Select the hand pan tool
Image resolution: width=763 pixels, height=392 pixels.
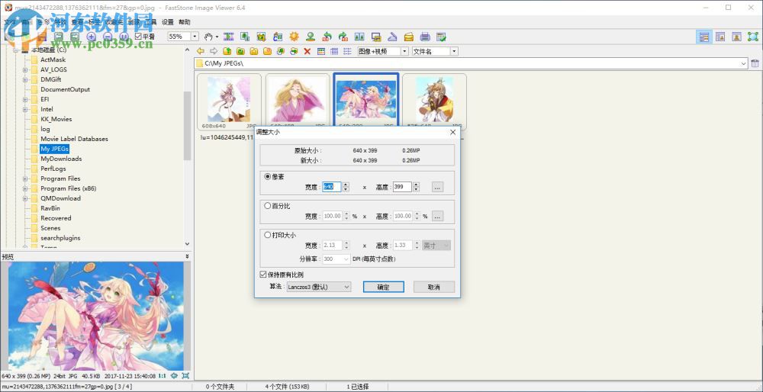(x=208, y=37)
